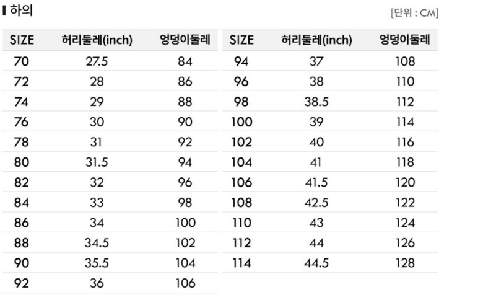Select the right SIZE column header
Image resolution: width=483 pixels, height=300 pixels.
point(241,41)
